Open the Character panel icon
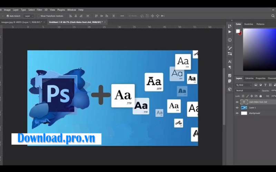276x172 pixels. point(230,62)
